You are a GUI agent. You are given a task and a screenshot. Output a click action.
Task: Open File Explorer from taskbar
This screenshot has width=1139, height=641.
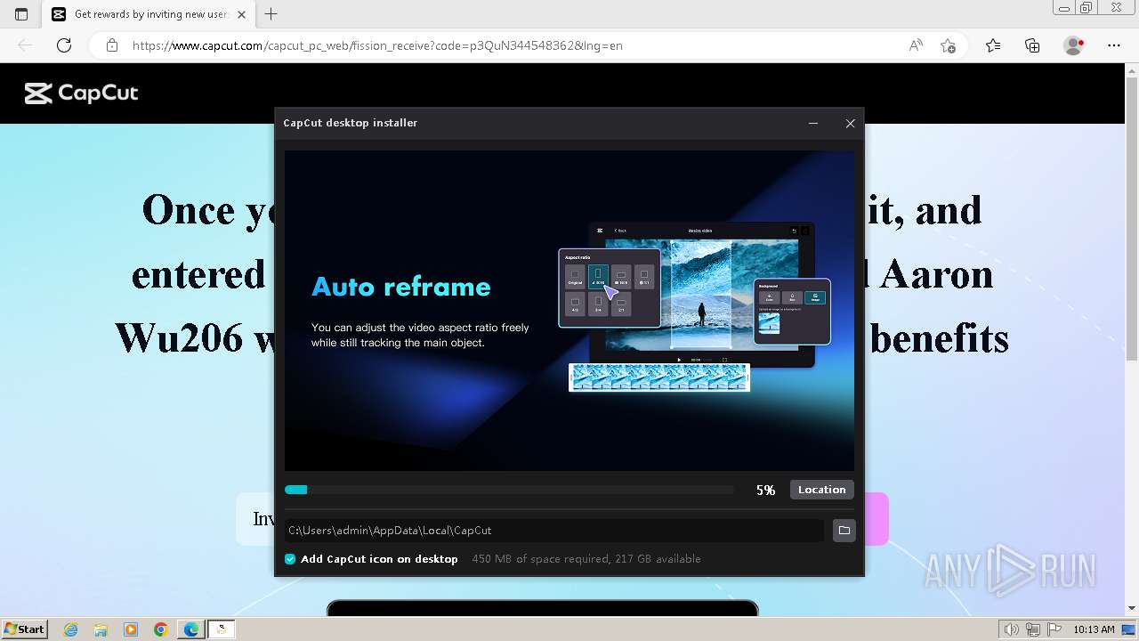101,629
